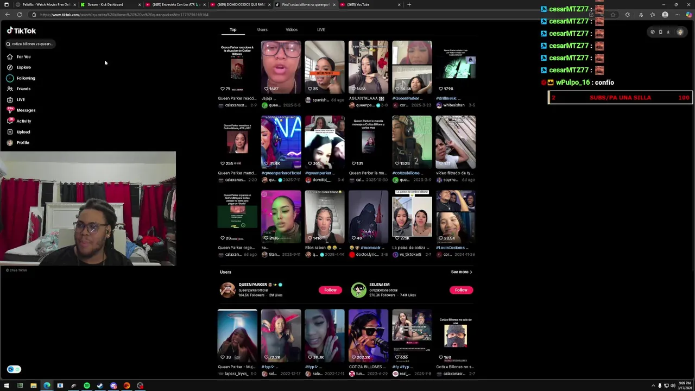Follow QUEEN PARKER user

[x=330, y=290]
